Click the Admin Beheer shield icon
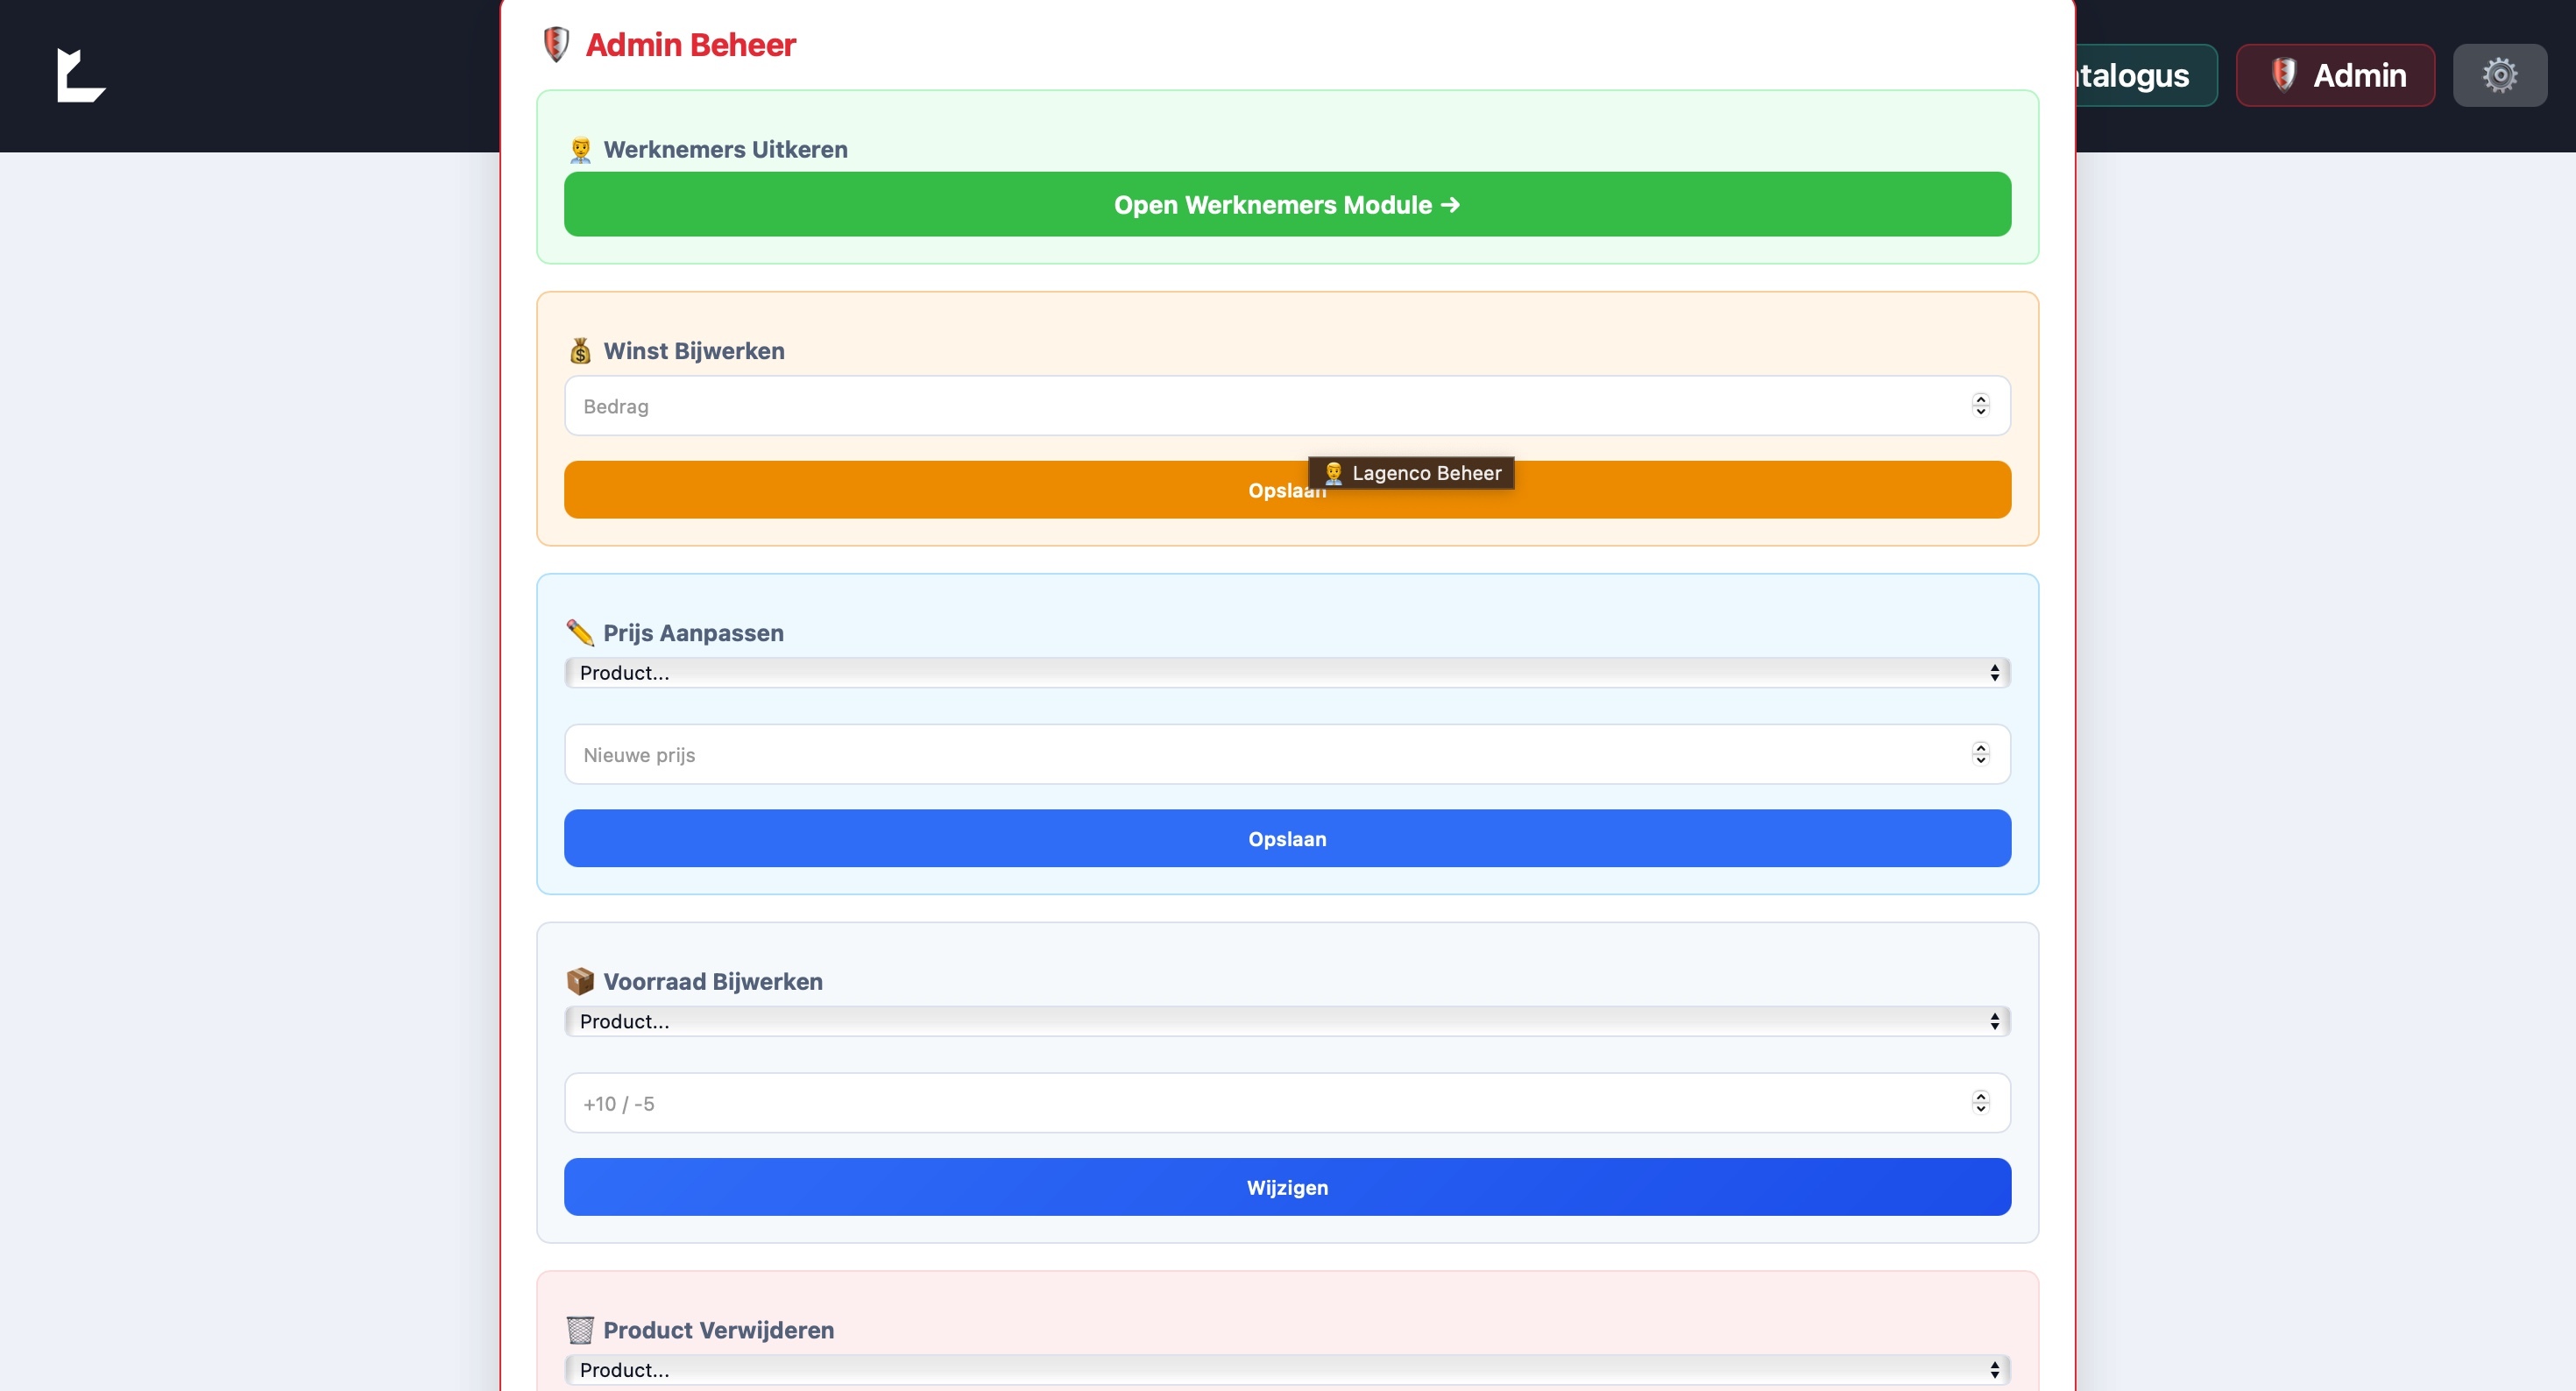 (x=556, y=45)
